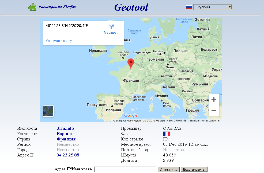Click the "Маршру..." directions label
Image resolution: width=264 pixels, height=173 pixels.
pyautogui.click(x=111, y=33)
